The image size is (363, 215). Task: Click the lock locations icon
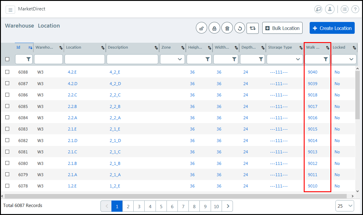pos(214,28)
